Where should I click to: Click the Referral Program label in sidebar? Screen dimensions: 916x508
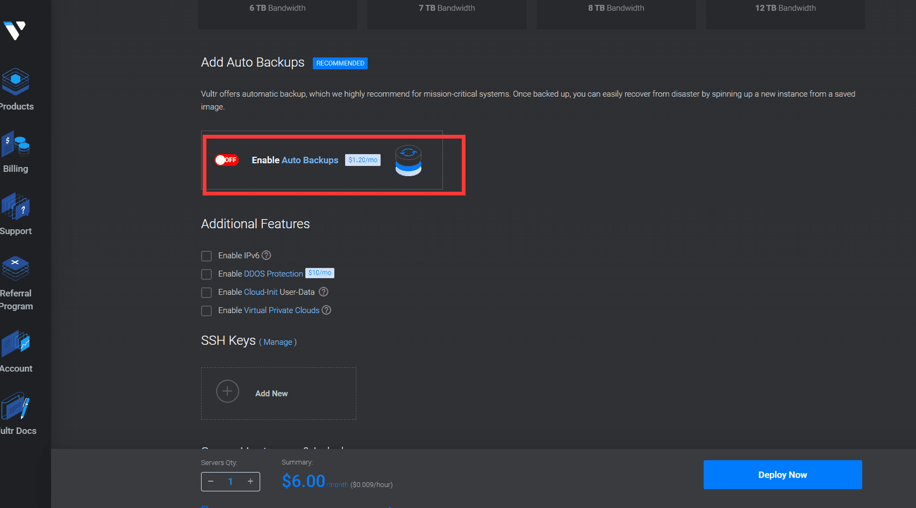[x=17, y=300]
